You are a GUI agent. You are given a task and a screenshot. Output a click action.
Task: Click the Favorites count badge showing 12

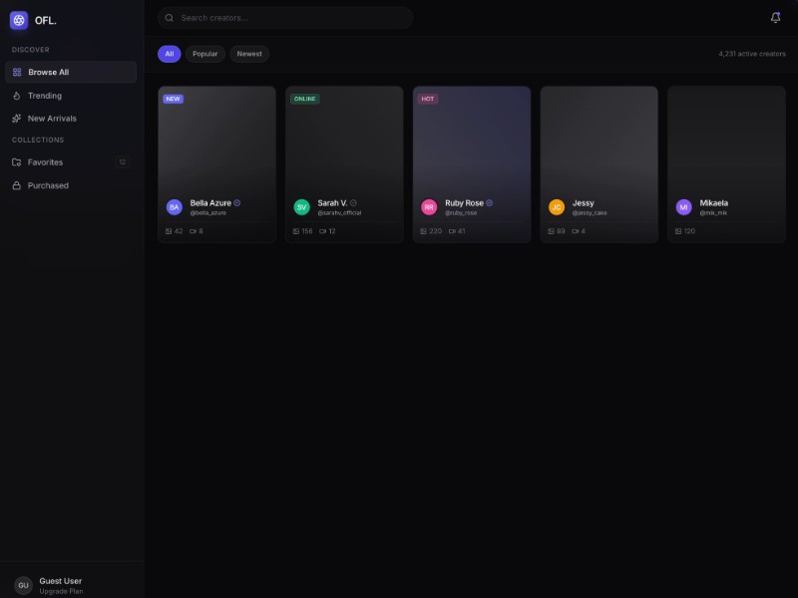tap(121, 161)
